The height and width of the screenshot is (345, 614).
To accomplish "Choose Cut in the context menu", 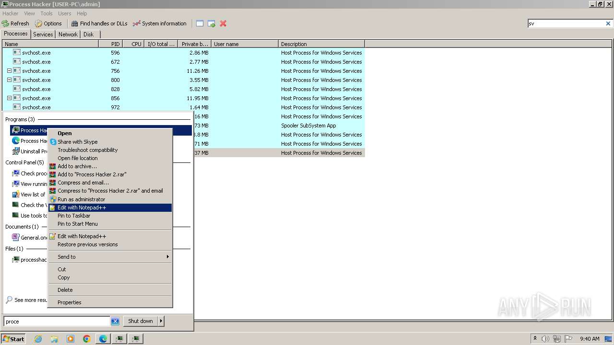I will point(110,269).
